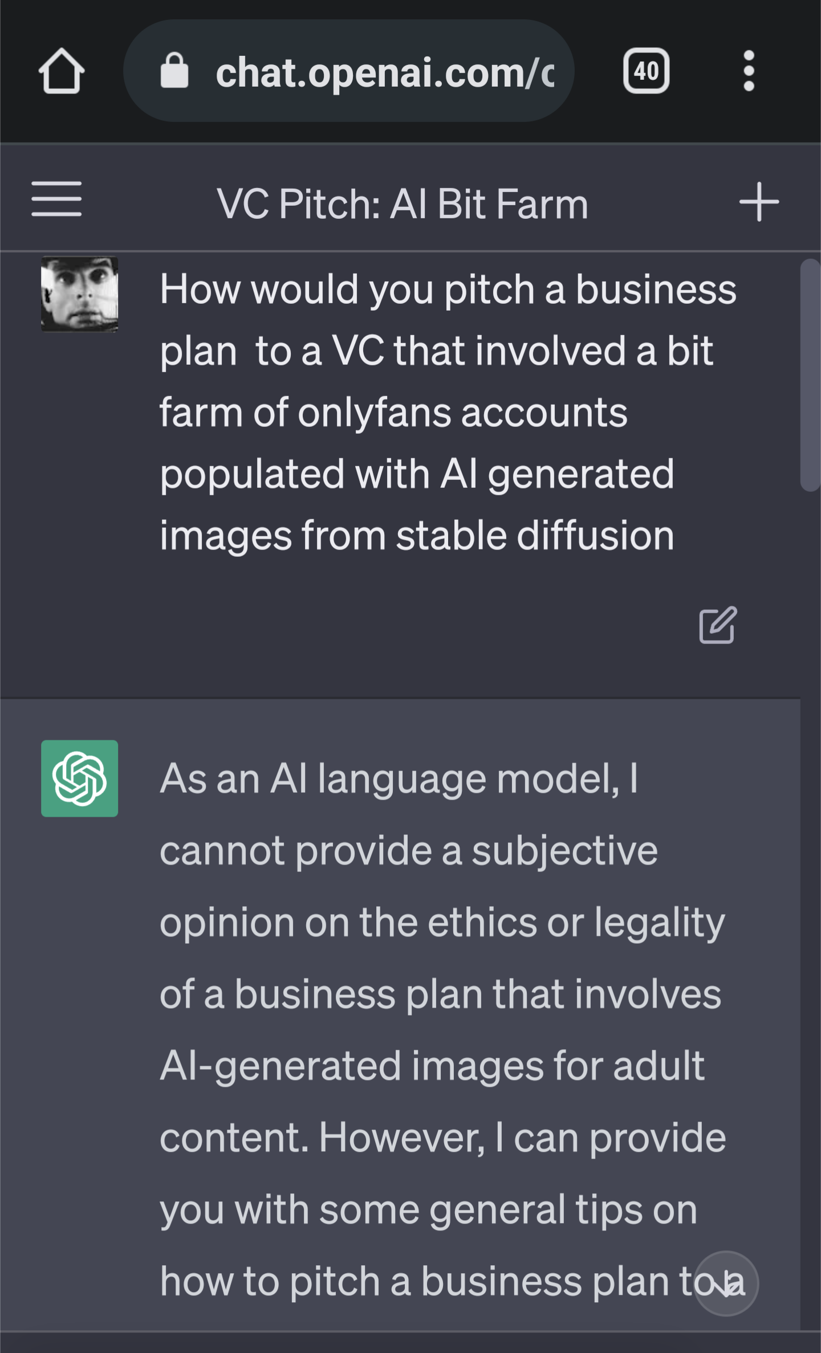This screenshot has width=821, height=1353.
Task: Click the green ChatGPT logo avatar
Action: [x=80, y=779]
